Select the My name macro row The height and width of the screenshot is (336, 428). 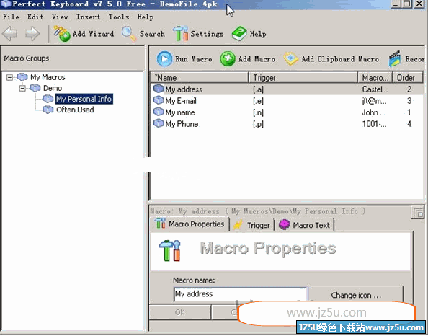point(287,112)
